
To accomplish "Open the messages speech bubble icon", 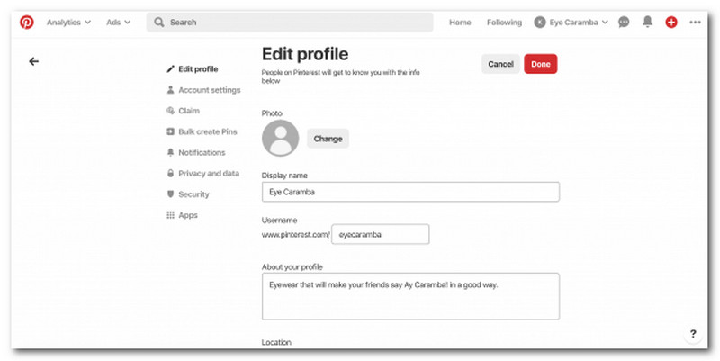I will pos(624,23).
